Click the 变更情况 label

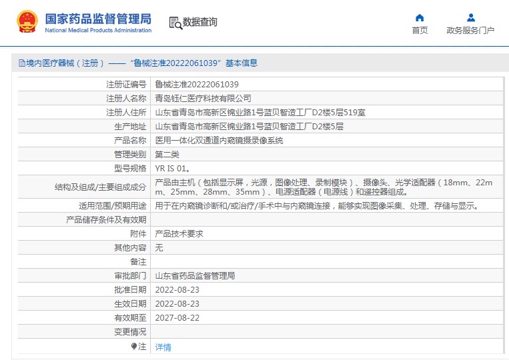pos(130,332)
